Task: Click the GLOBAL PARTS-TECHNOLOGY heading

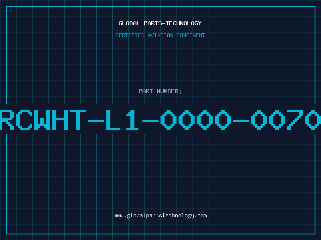Action: click(x=160, y=23)
